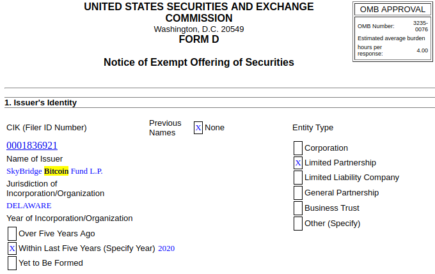This screenshot has width=435, height=274.
Task: Click the OMB APPROVAL box header
Action: coord(393,10)
